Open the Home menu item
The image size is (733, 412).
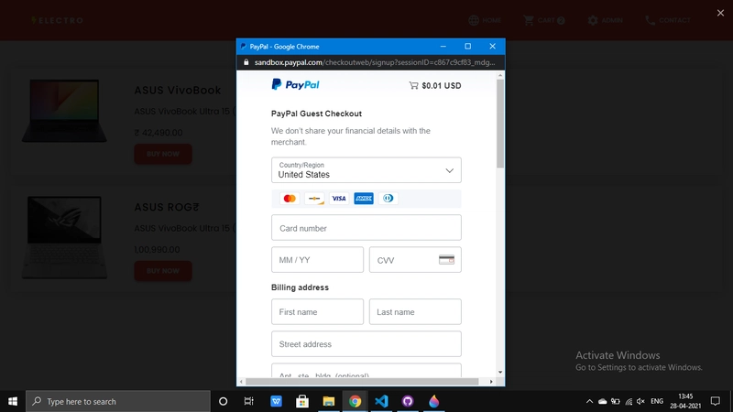coord(485,20)
